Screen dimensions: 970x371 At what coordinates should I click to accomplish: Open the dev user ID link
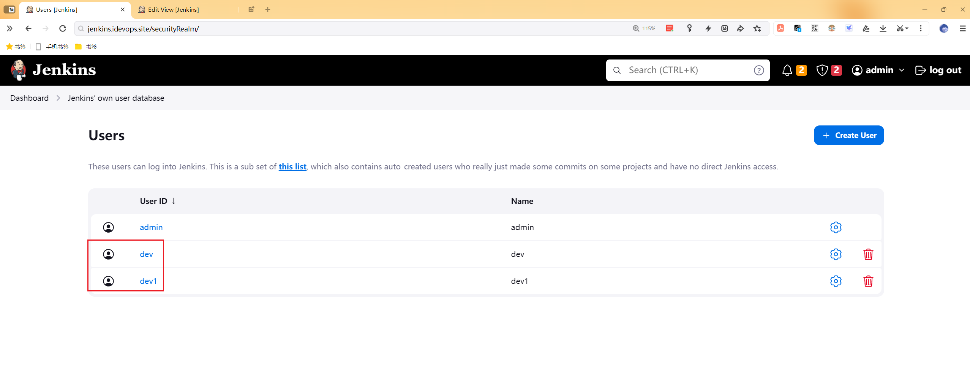tap(147, 254)
